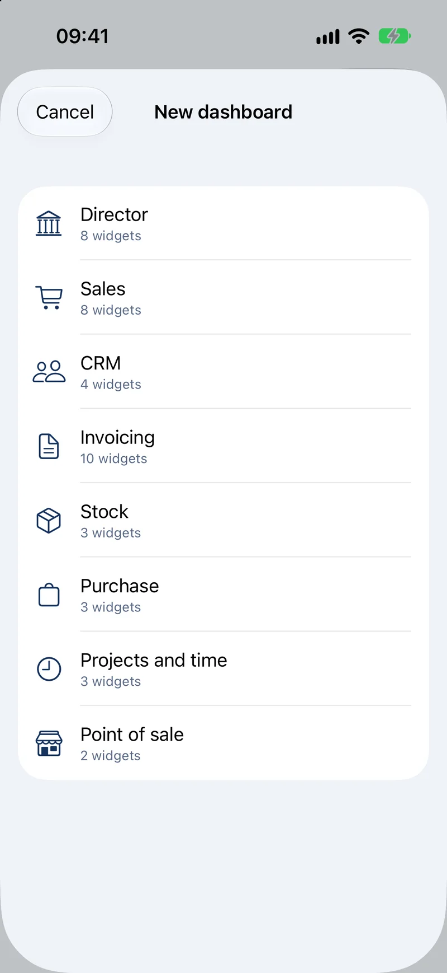Viewport: 447px width, 973px height.
Task: Choose the Point of sale template label
Action: 132,735
